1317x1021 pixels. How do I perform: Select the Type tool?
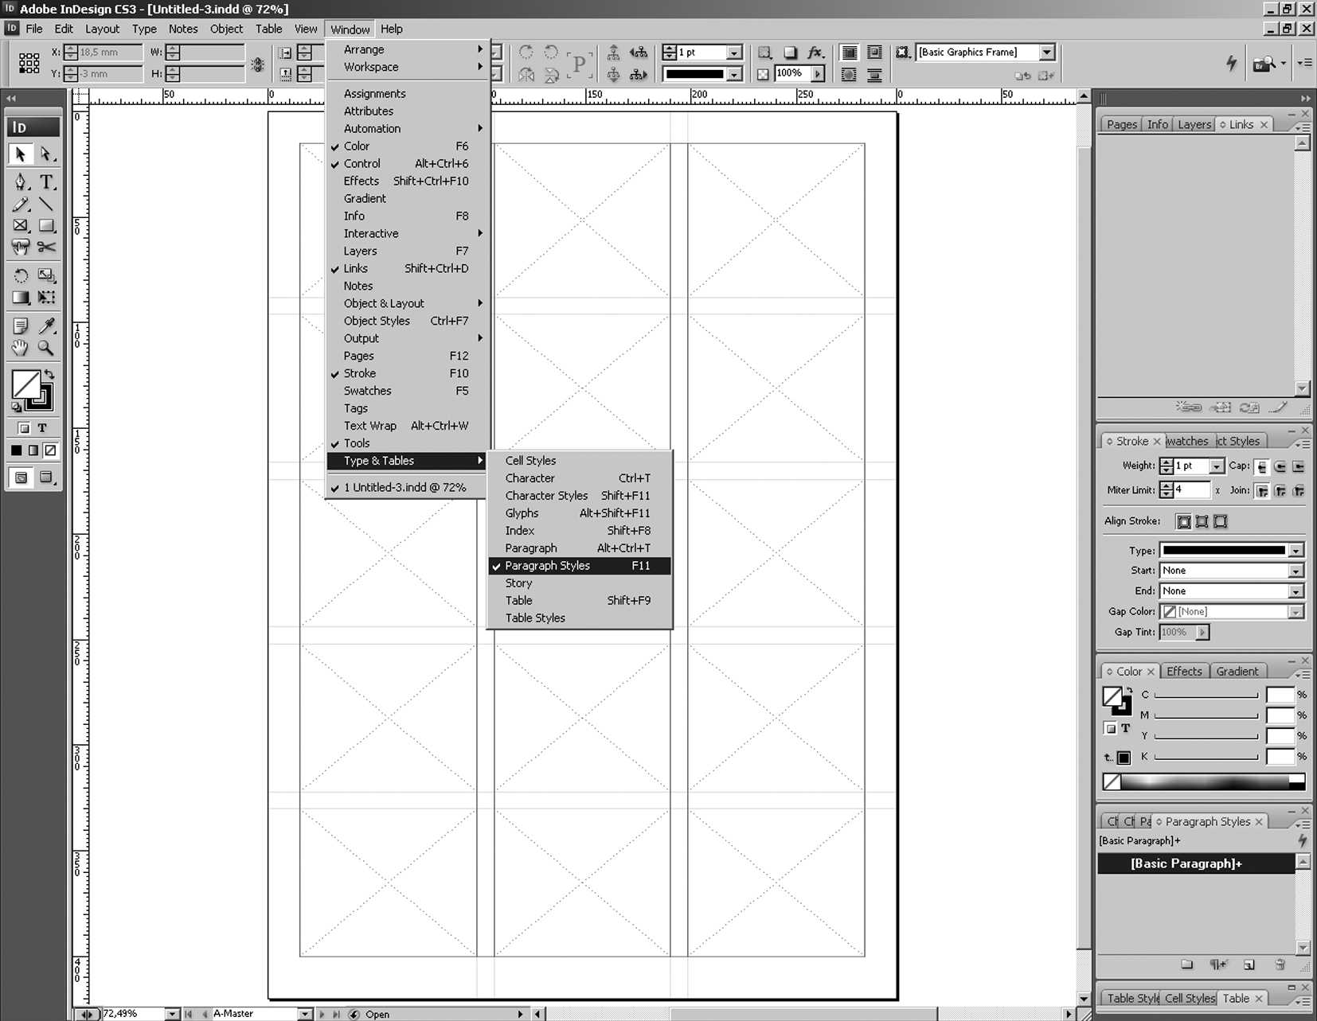[x=46, y=181]
